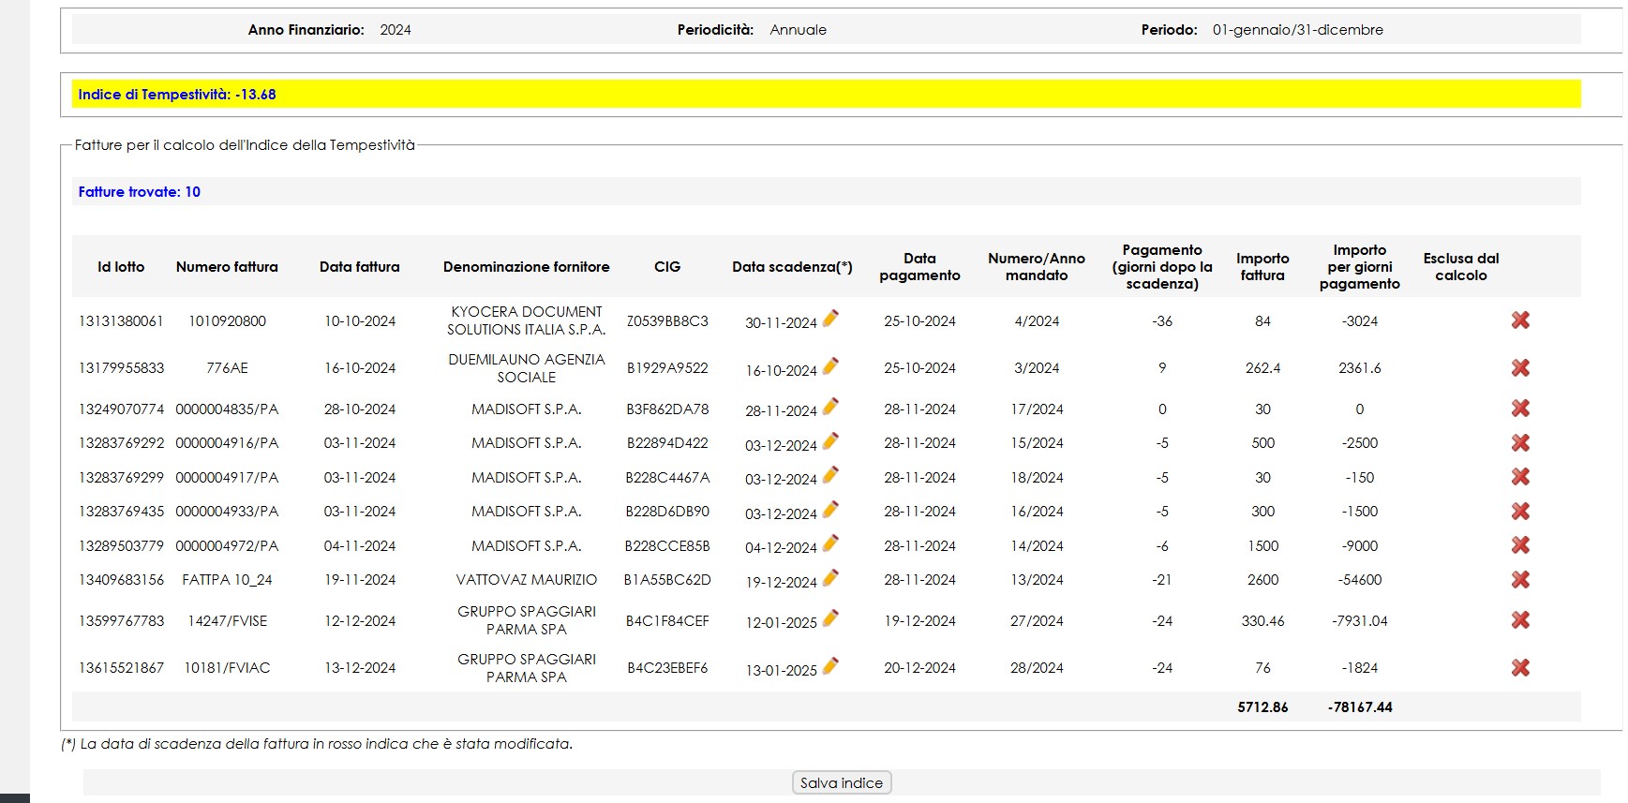1628x803 pixels.
Task: Exclude invoice 0000004933/PA with red X
Action: (1520, 512)
